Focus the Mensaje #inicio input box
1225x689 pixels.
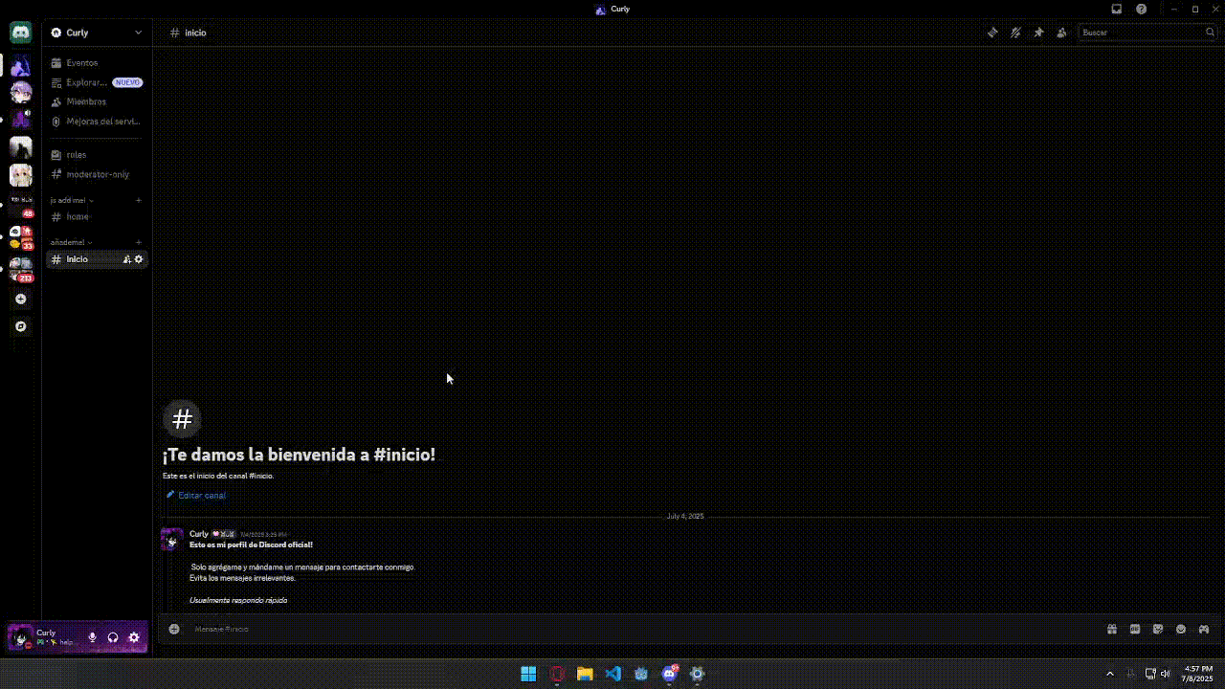point(641,629)
